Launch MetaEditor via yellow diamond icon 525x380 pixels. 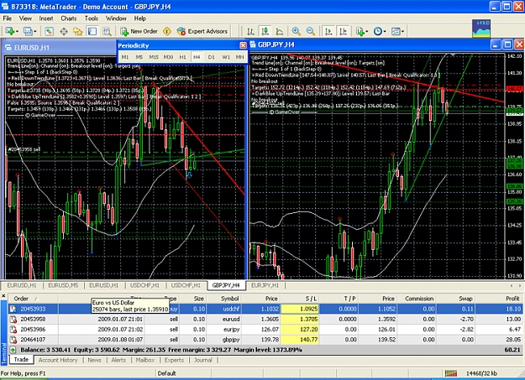167,31
